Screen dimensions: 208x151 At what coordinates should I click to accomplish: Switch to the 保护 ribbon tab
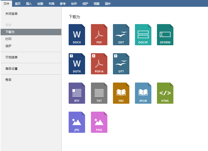pyautogui.click(x=85, y=4)
